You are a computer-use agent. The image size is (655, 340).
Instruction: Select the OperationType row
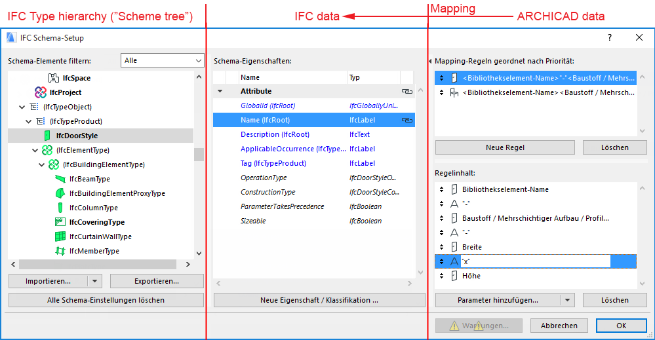313,178
